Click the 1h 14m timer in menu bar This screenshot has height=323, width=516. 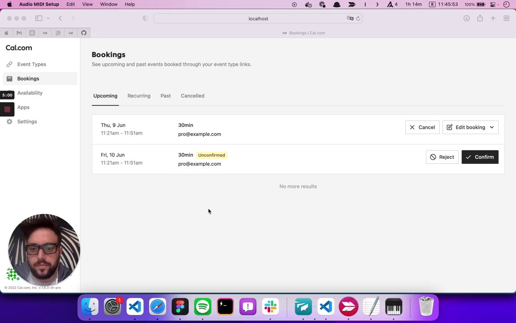[413, 4]
